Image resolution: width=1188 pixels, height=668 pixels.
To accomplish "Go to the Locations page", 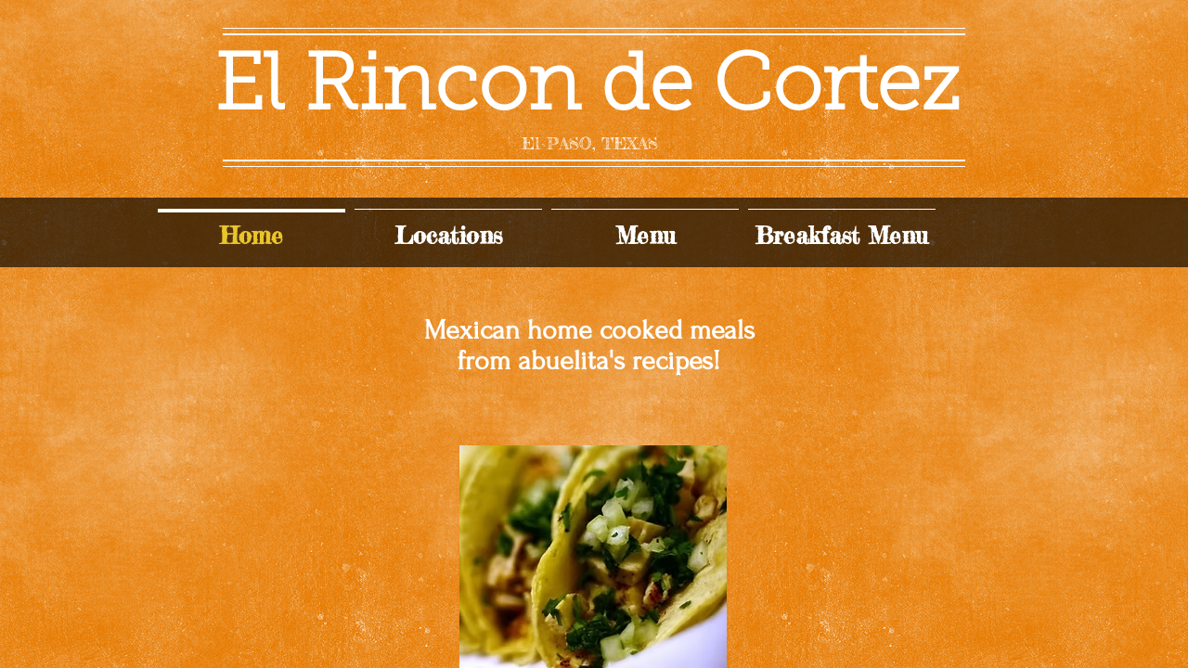I will [448, 236].
